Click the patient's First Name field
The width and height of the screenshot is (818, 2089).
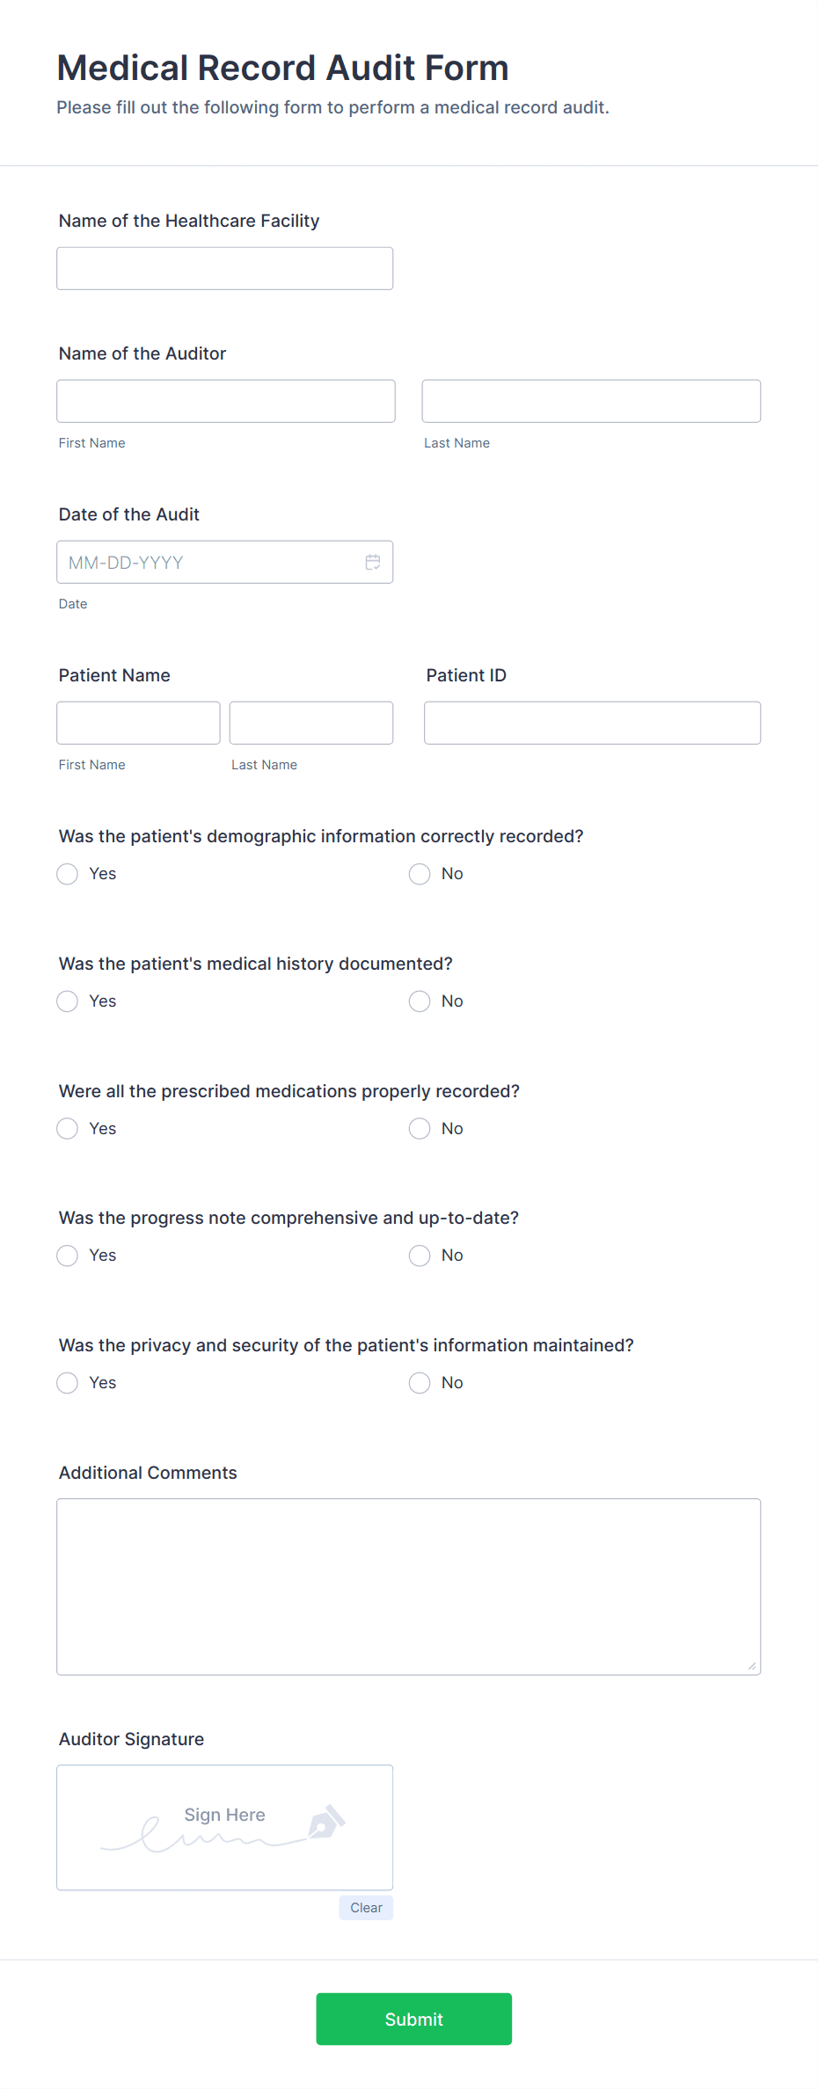pos(138,722)
